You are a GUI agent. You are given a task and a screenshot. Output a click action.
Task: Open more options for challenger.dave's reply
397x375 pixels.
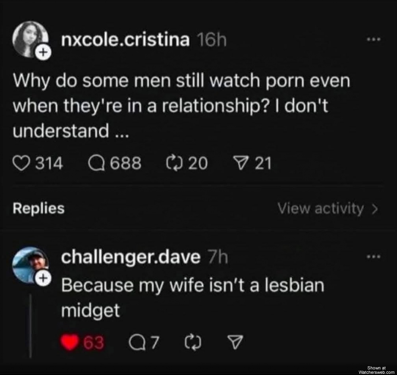374,257
